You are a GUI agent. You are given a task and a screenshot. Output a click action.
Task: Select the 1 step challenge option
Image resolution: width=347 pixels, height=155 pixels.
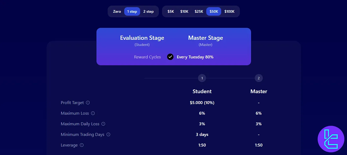click(x=132, y=11)
